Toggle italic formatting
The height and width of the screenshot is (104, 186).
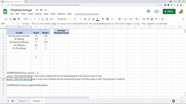coord(89,19)
